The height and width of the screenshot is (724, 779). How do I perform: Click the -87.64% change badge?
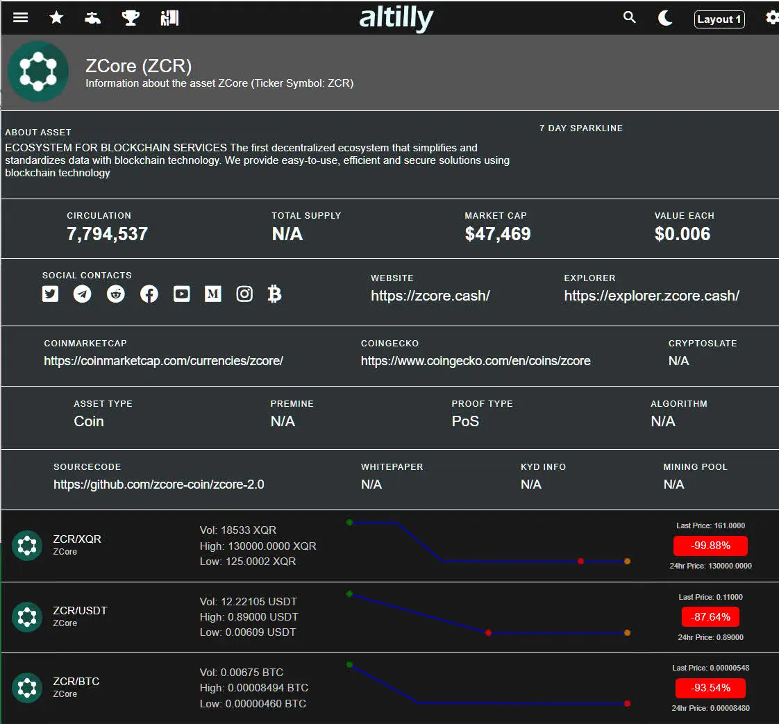[x=710, y=617]
